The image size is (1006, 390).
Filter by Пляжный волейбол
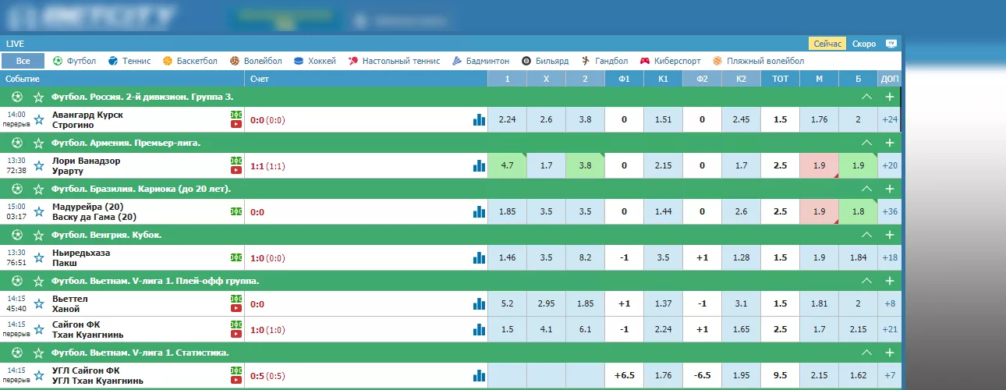(x=757, y=61)
